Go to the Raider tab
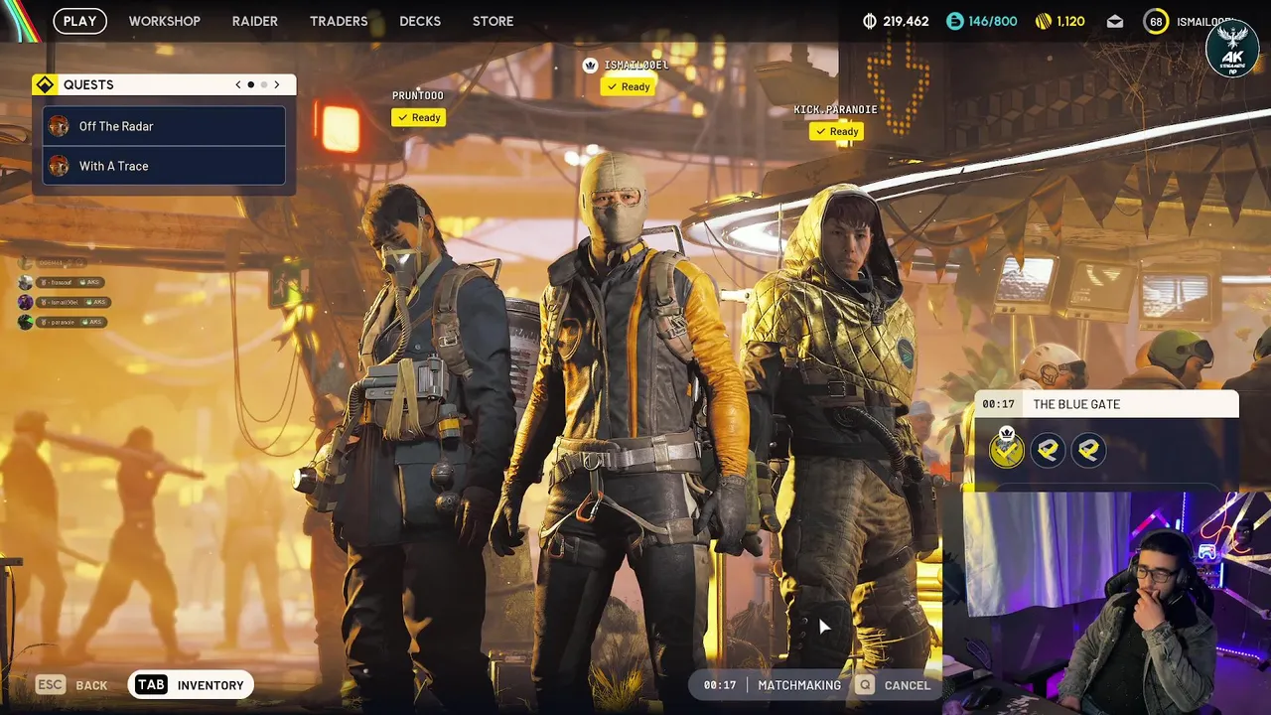Viewport: 1271px width, 715px height. tap(255, 21)
